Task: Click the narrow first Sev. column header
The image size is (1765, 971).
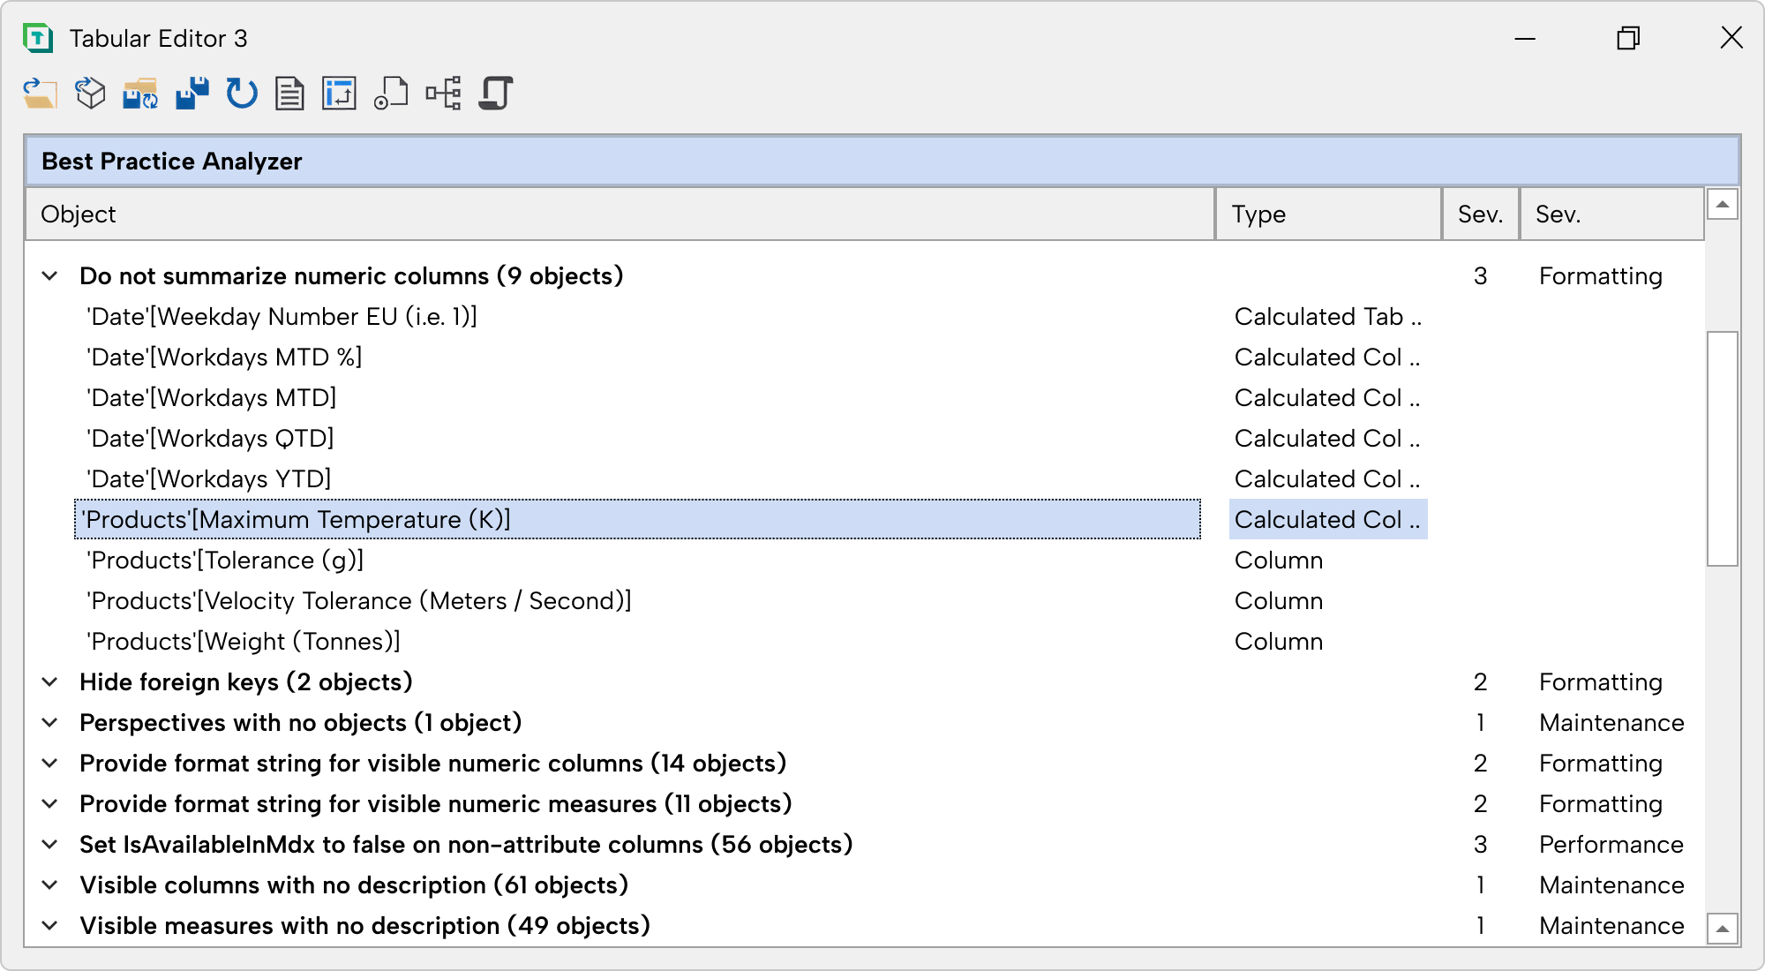Action: 1481,214
